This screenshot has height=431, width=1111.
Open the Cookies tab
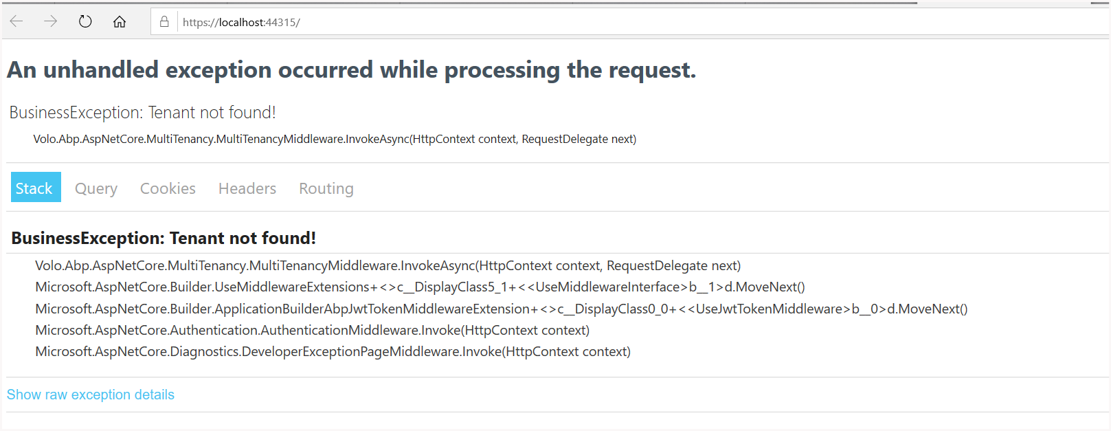point(168,188)
